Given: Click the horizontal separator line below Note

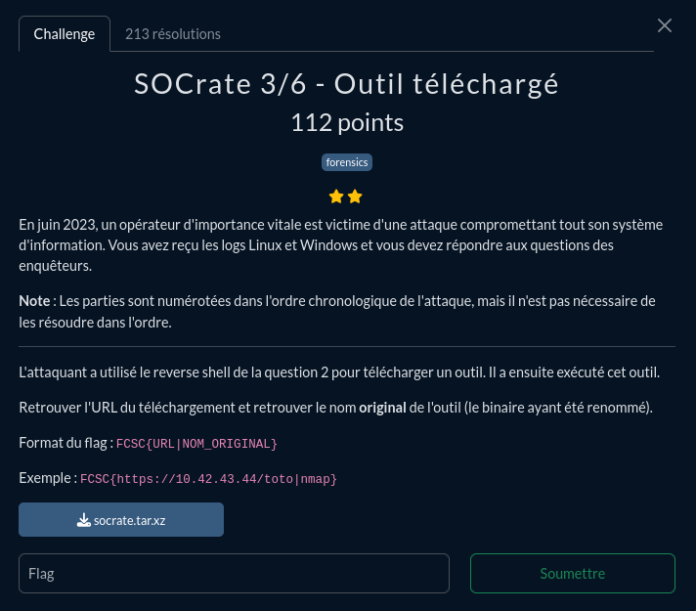Looking at the screenshot, I should [x=347, y=346].
